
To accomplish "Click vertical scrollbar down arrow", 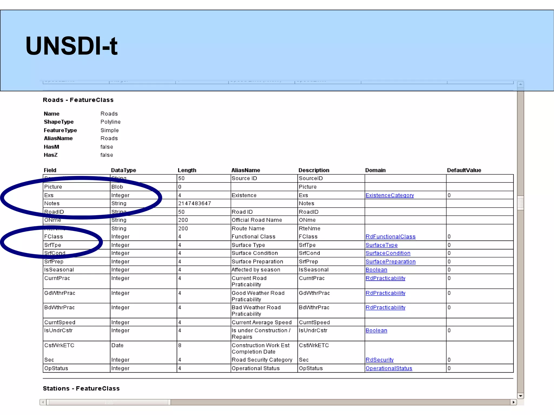I will (520, 396).
